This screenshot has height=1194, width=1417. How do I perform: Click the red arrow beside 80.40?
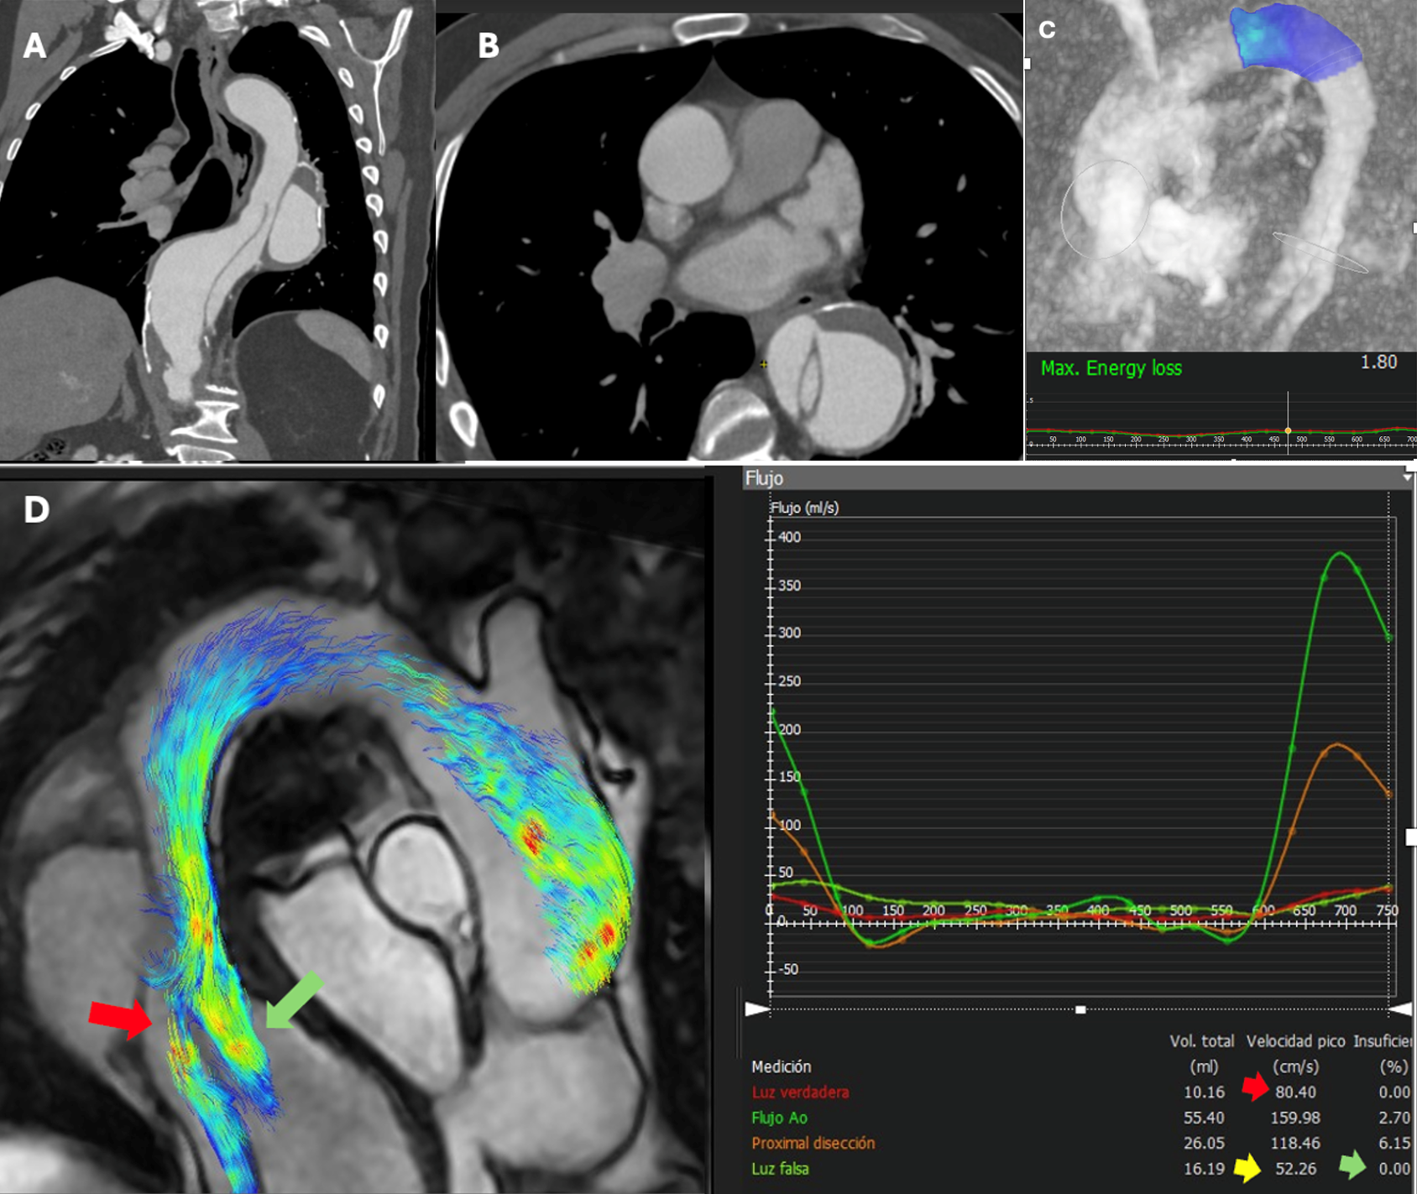point(1255,1088)
